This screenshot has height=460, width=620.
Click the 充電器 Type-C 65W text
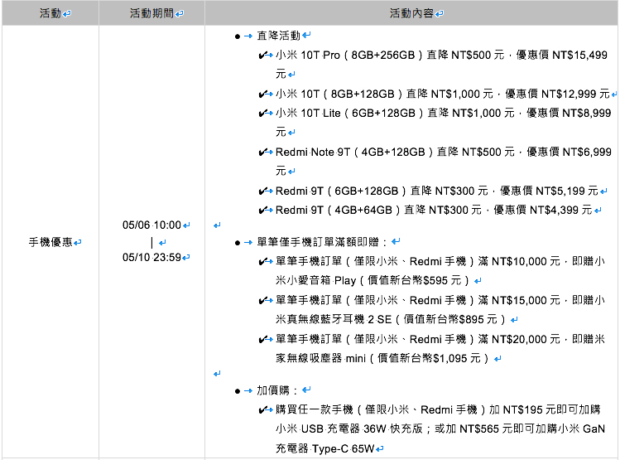[x=324, y=448]
